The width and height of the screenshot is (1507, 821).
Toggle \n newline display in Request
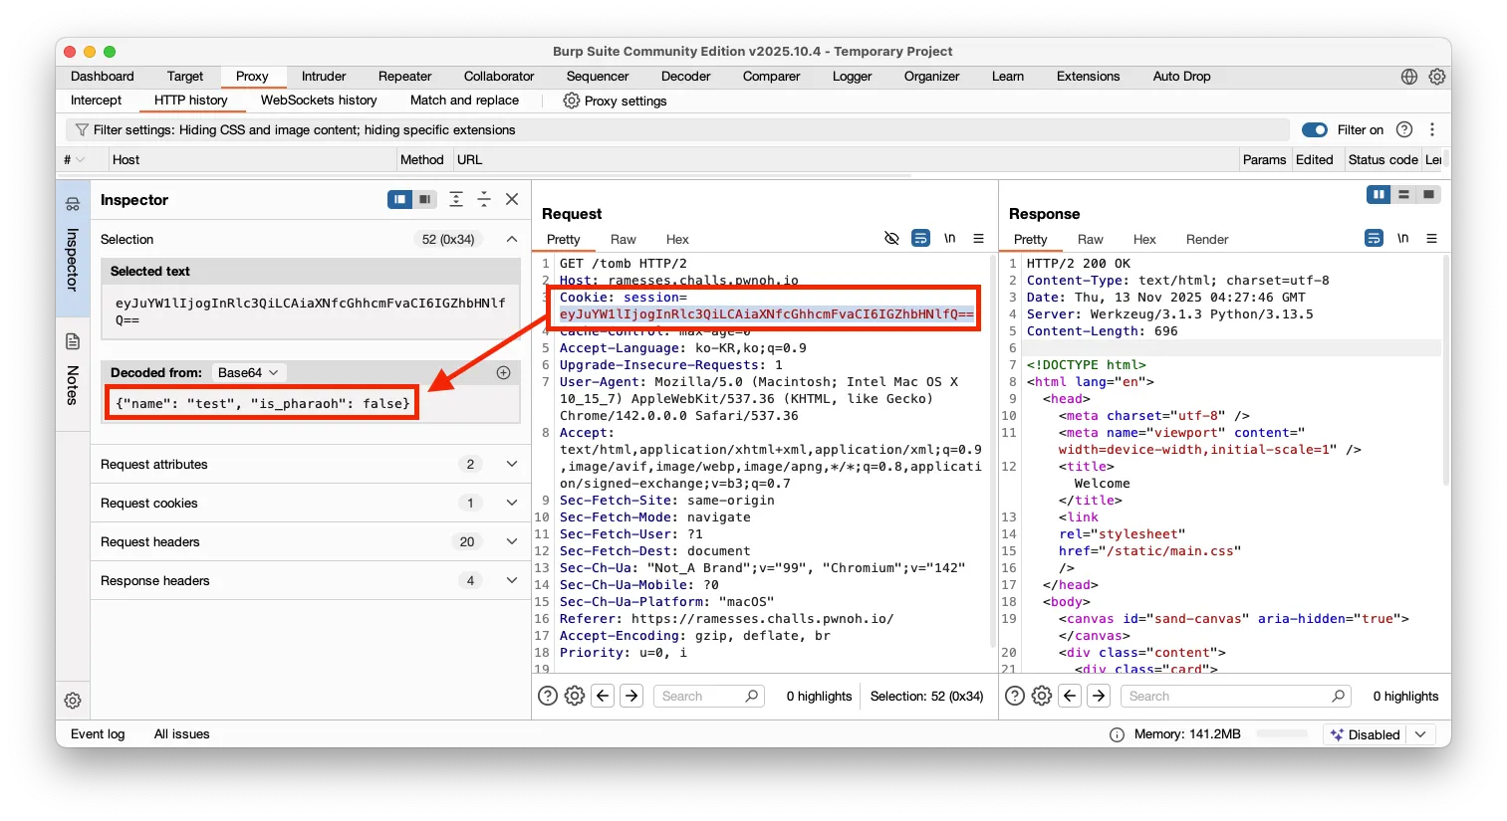click(x=950, y=239)
